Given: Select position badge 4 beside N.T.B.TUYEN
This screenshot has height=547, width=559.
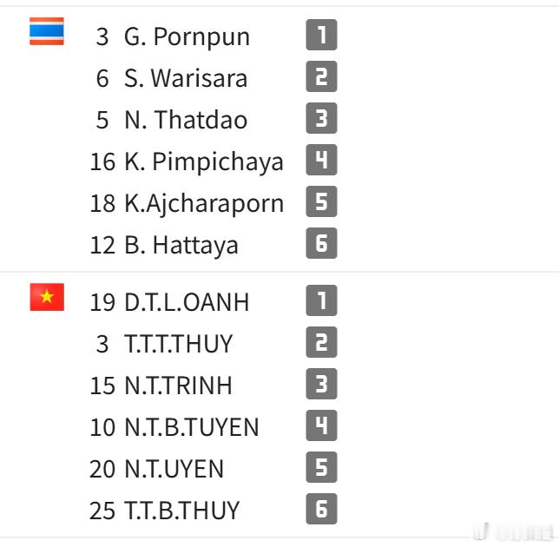Looking at the screenshot, I should (321, 425).
